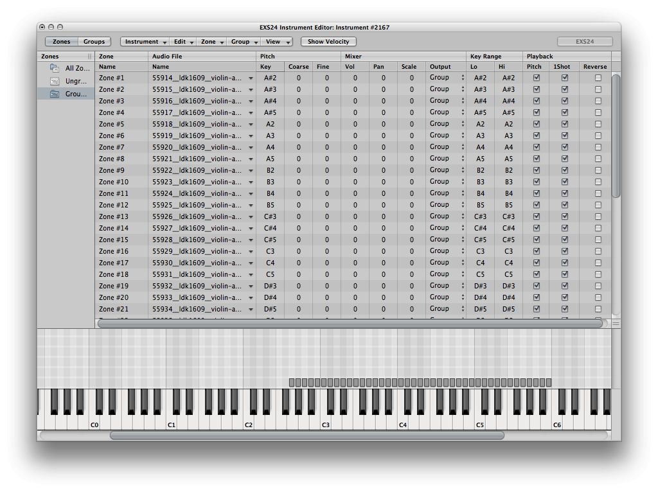Open Output selector for Zone #18
Screen dimensions: 658x492
(447, 274)
